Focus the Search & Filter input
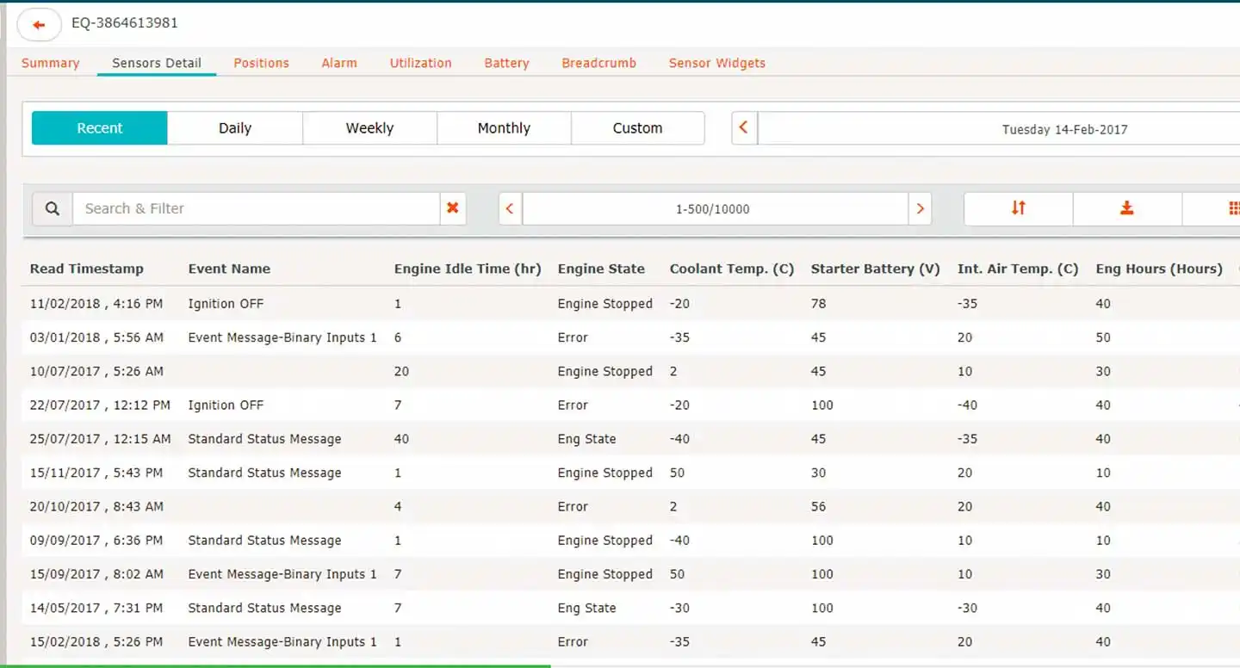This screenshot has width=1240, height=668. coord(257,208)
